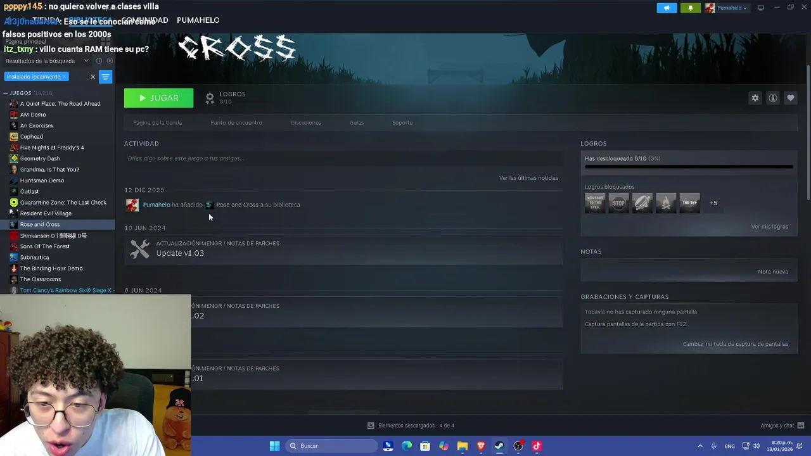Select 'The Classrooms' in library
This screenshot has width=811, height=456.
[x=41, y=279]
